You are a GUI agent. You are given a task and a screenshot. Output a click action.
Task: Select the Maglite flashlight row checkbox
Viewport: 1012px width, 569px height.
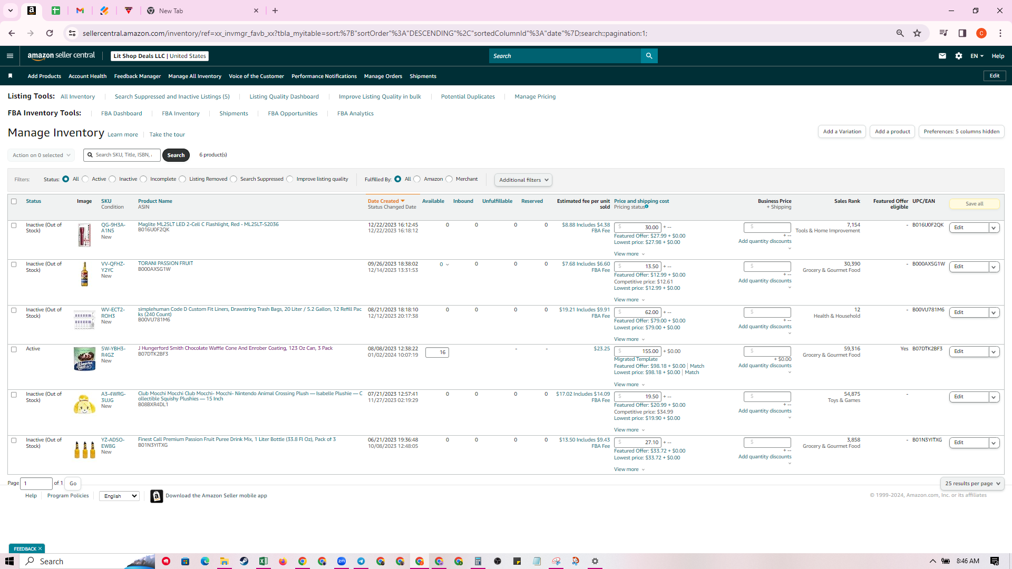[14, 225]
